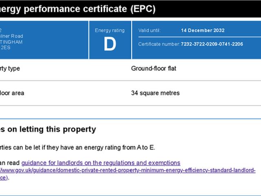Click the 'Energy rating' label above D
The width and height of the screenshot is (261, 196).
click(110, 30)
